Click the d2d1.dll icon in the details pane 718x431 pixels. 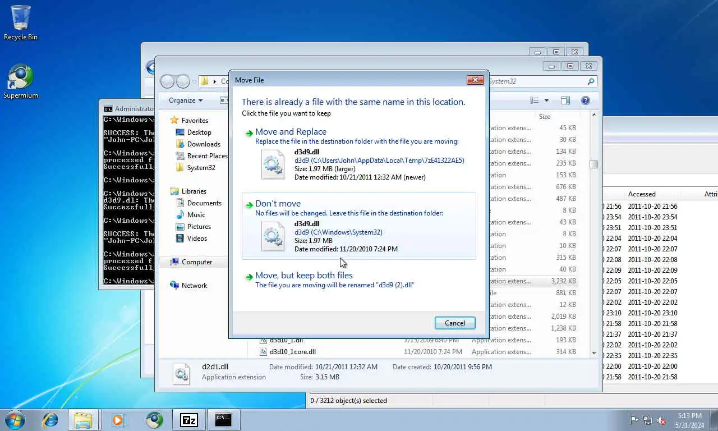tap(181, 373)
